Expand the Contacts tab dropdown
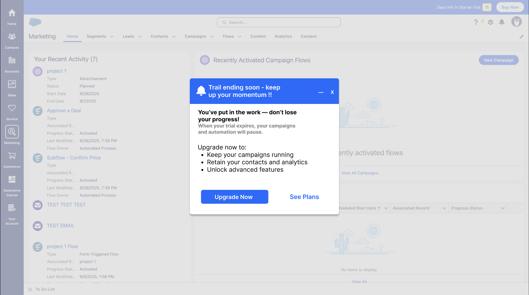529x295 pixels. (x=174, y=37)
